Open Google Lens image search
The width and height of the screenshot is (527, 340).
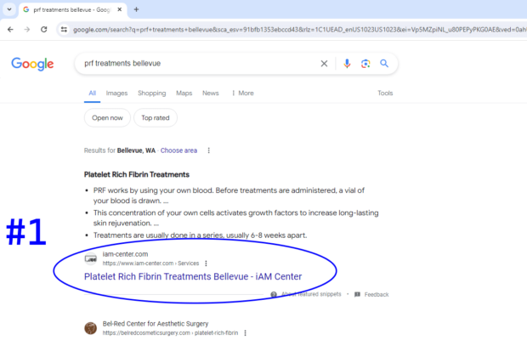click(365, 64)
